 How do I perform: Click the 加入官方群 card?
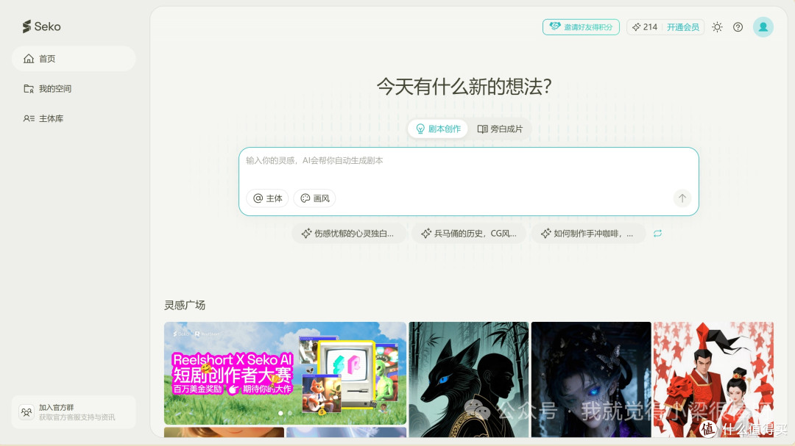click(x=74, y=412)
